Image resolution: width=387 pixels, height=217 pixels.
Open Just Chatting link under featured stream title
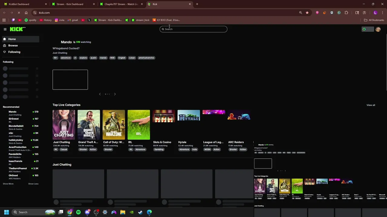tap(60, 53)
